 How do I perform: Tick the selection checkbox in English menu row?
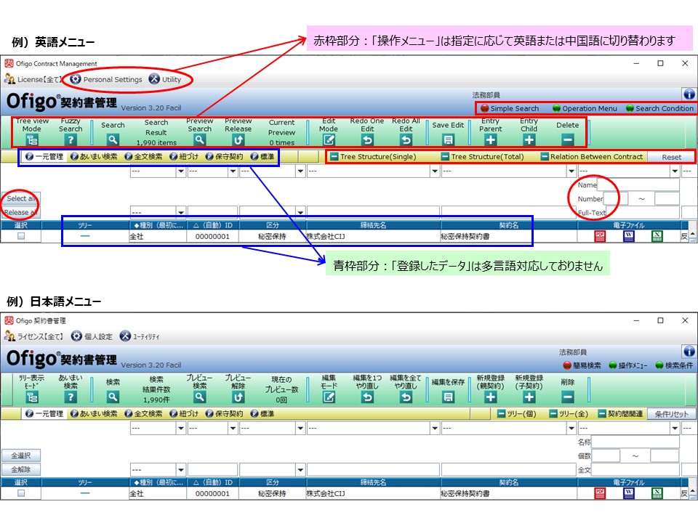pyautogui.click(x=21, y=236)
